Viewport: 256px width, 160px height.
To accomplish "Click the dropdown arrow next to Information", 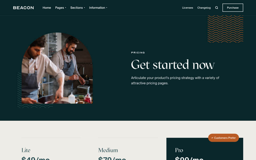I will click(x=107, y=8).
